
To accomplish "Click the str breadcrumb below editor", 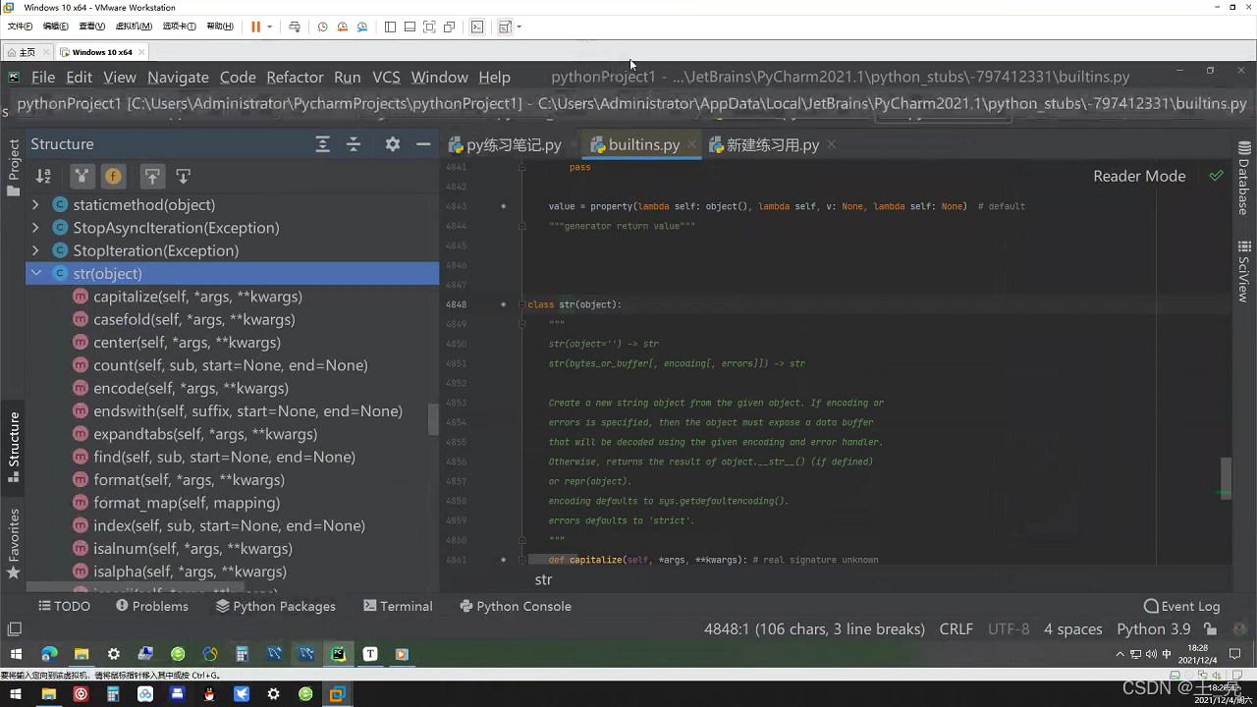I will (x=543, y=580).
